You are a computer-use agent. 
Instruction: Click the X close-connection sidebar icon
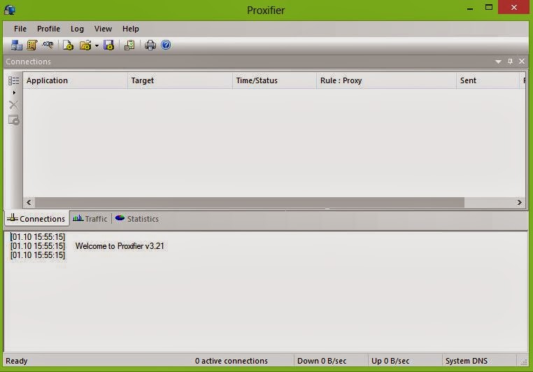[13, 105]
